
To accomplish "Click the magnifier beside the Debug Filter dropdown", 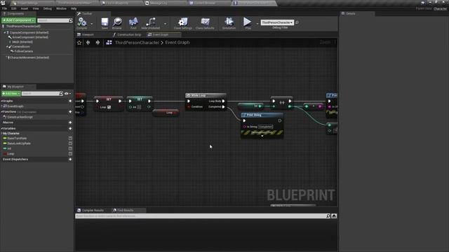I will click(x=297, y=22).
